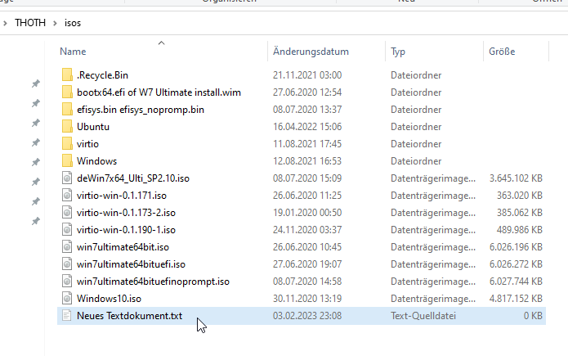Select the Windows folder name
This screenshot has height=356, width=568.
point(96,161)
